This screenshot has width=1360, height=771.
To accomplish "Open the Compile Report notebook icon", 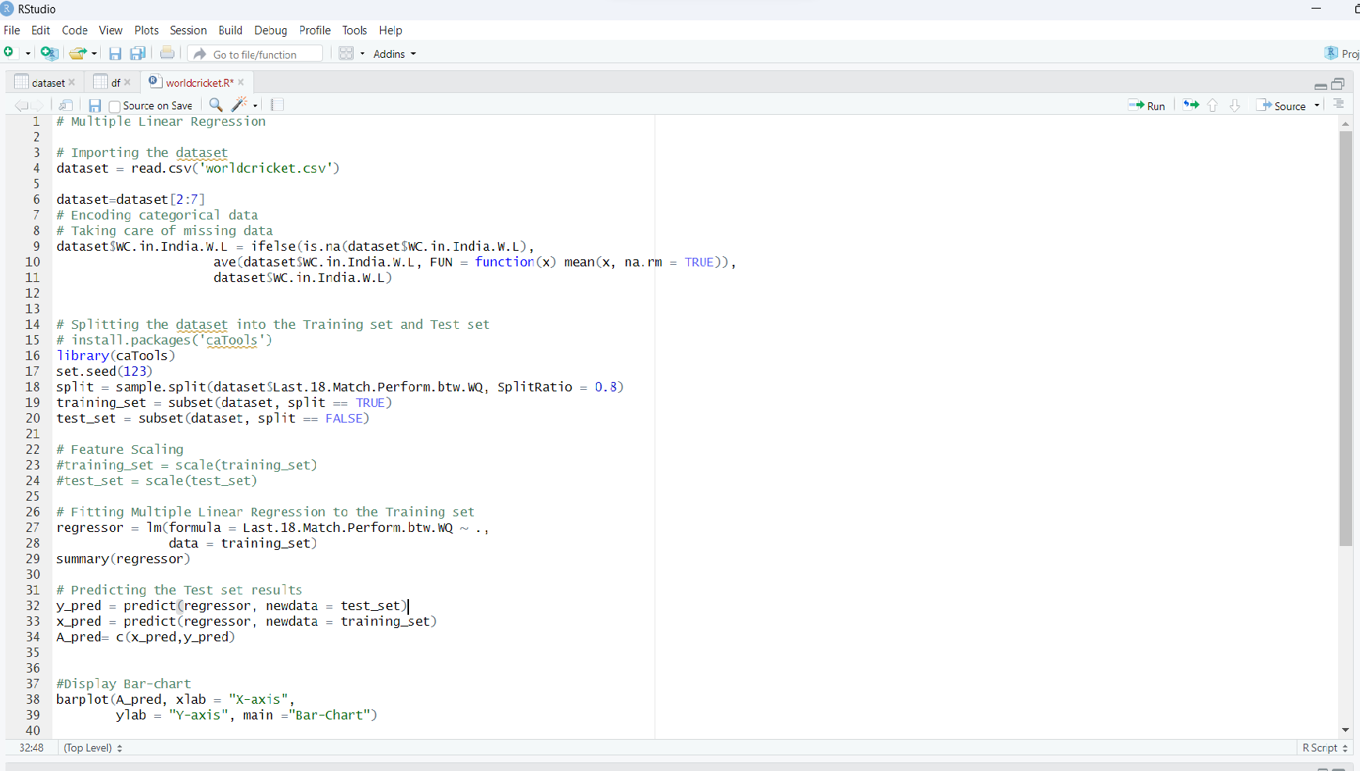I will [x=277, y=105].
